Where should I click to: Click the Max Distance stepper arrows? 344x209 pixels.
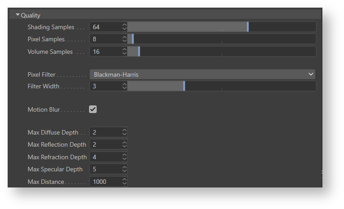[125, 182]
